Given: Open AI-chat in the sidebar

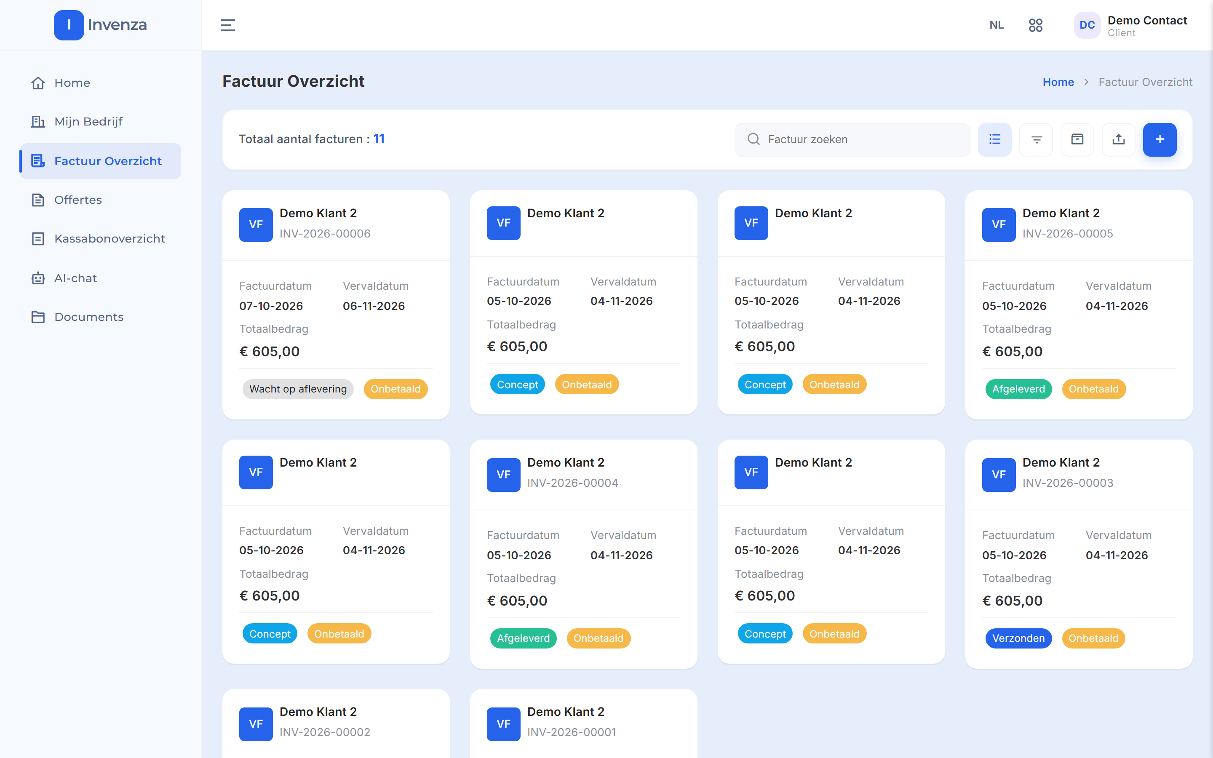Looking at the screenshot, I should [100, 278].
